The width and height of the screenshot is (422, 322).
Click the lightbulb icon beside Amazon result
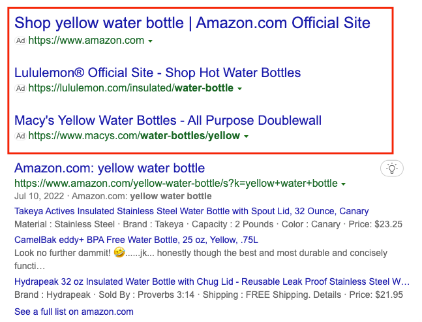coord(391,169)
